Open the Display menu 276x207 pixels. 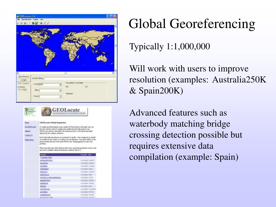pos(36,19)
